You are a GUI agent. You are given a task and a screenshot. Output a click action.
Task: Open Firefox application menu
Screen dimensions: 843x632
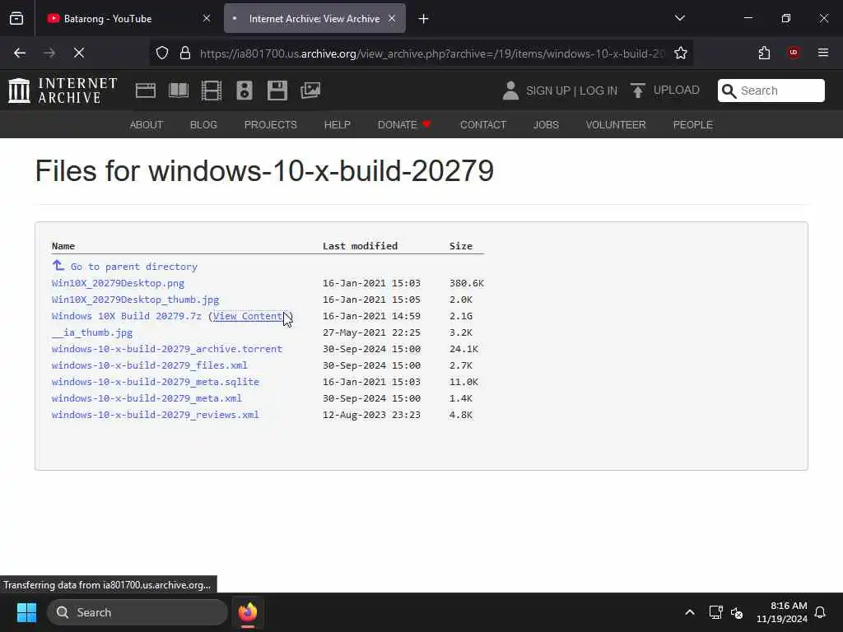click(x=823, y=53)
